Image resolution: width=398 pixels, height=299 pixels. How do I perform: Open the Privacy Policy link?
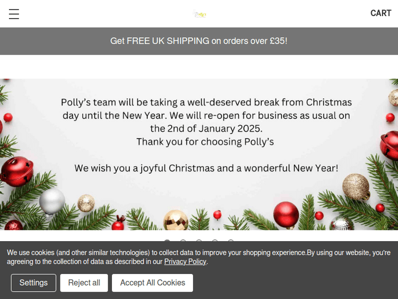click(x=185, y=262)
